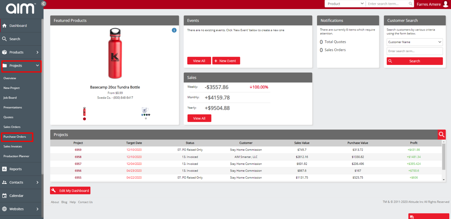This screenshot has width=451, height=219.
Task: Select New Project in the sidebar
Action: [x=12, y=88]
